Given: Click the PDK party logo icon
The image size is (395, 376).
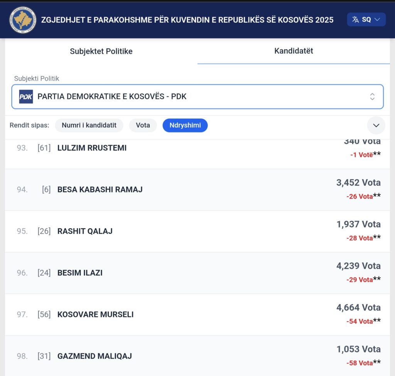Looking at the screenshot, I should click(x=26, y=96).
